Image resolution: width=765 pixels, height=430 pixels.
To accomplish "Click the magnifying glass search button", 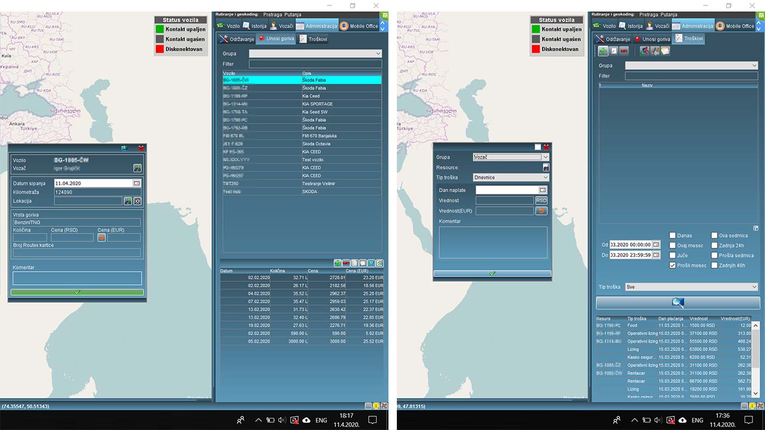I will (677, 303).
